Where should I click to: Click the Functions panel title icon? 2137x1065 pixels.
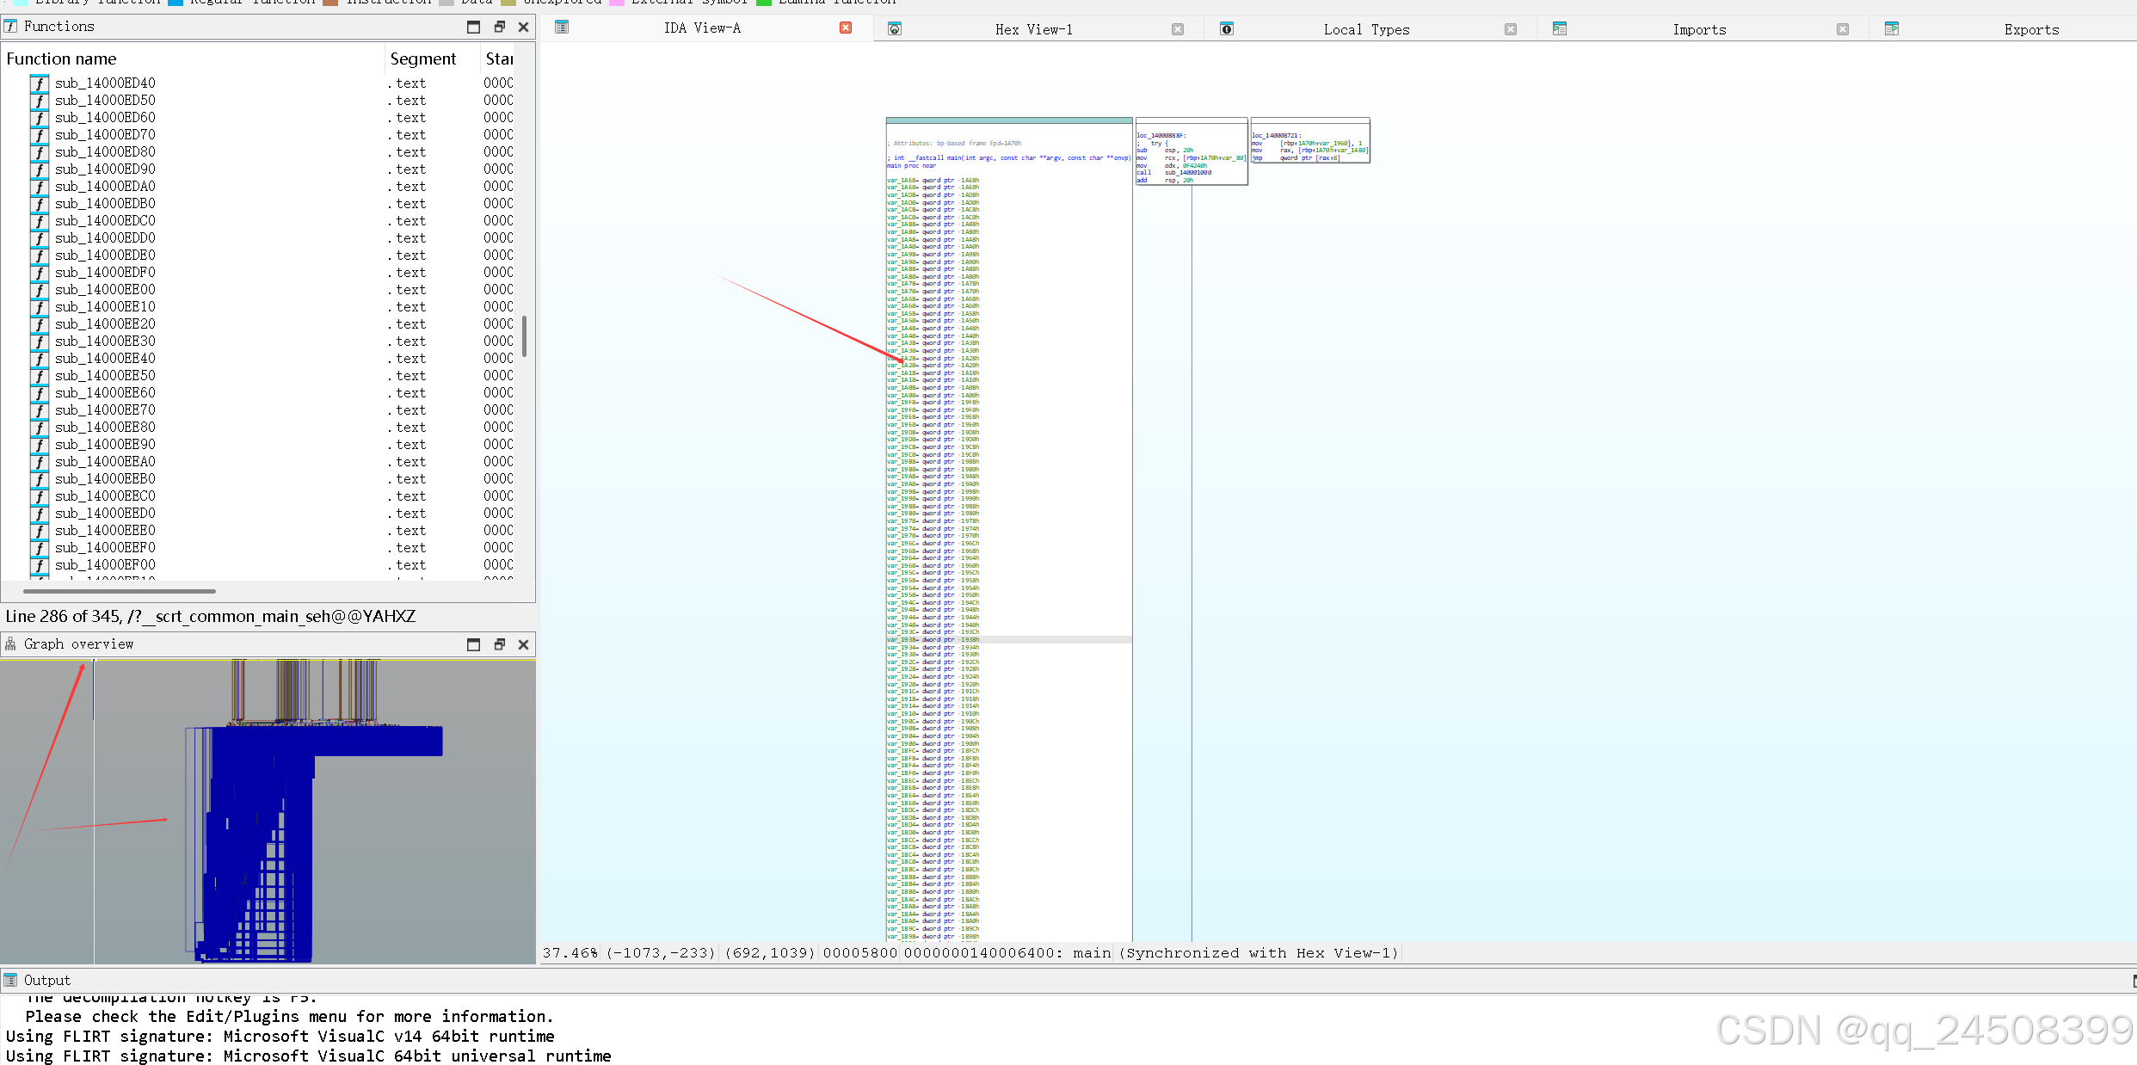[11, 26]
